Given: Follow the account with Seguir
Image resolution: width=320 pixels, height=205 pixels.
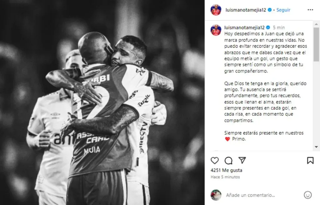Looking at the screenshot, I should [283, 10].
